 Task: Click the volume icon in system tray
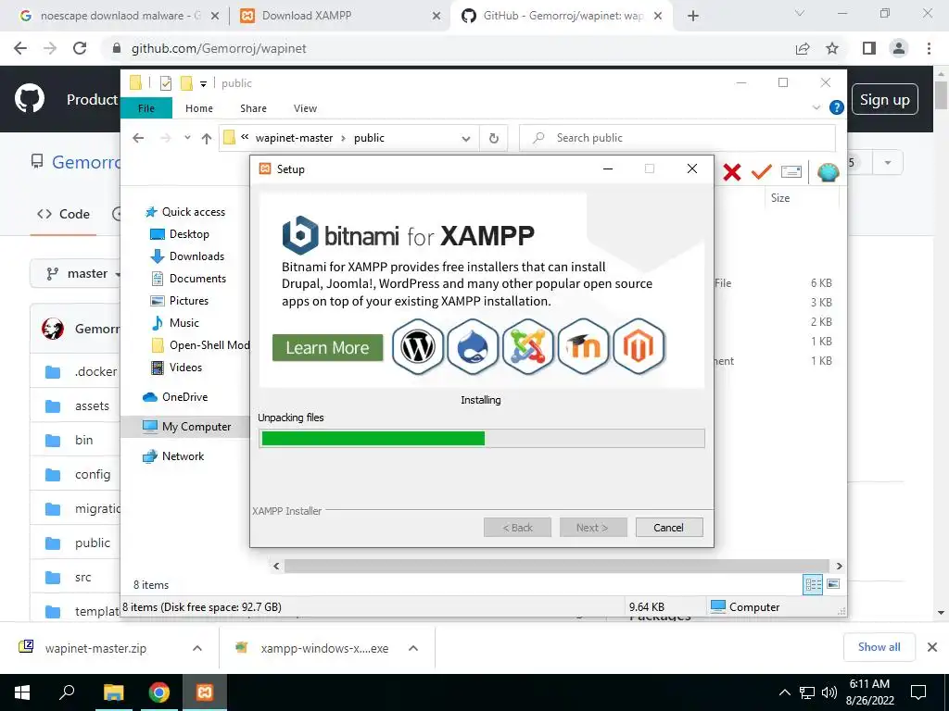tap(829, 692)
